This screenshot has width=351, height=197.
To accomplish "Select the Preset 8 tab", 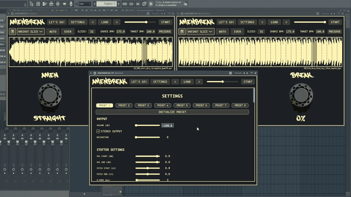I will tap(240, 105).
